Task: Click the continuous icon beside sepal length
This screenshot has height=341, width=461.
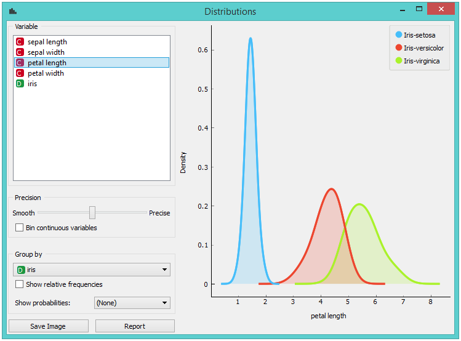Action: [x=20, y=42]
